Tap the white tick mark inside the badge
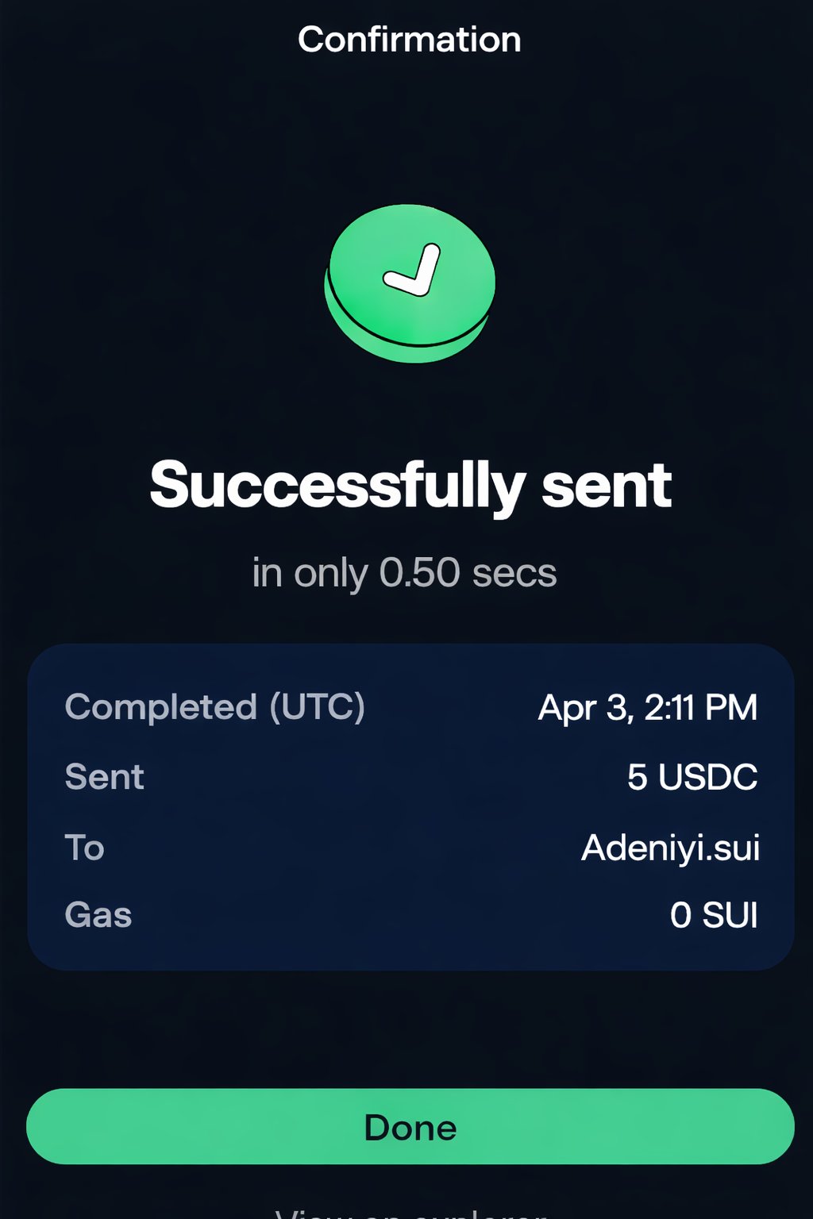Viewport: 813px width, 1219px height. tap(413, 271)
